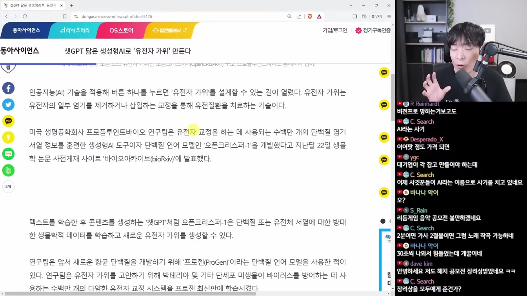Click the browser forward arrow

pyautogui.click(x=15, y=16)
